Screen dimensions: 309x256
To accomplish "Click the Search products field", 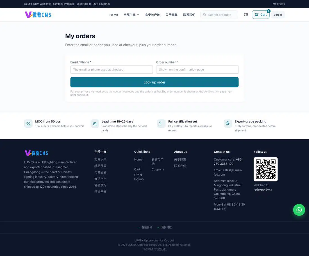I will tap(219, 15).
